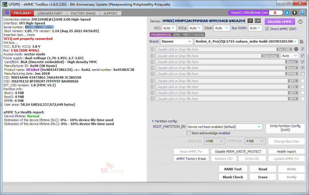Click the power off icon
This screenshot has height=195, width=309.
300,21
